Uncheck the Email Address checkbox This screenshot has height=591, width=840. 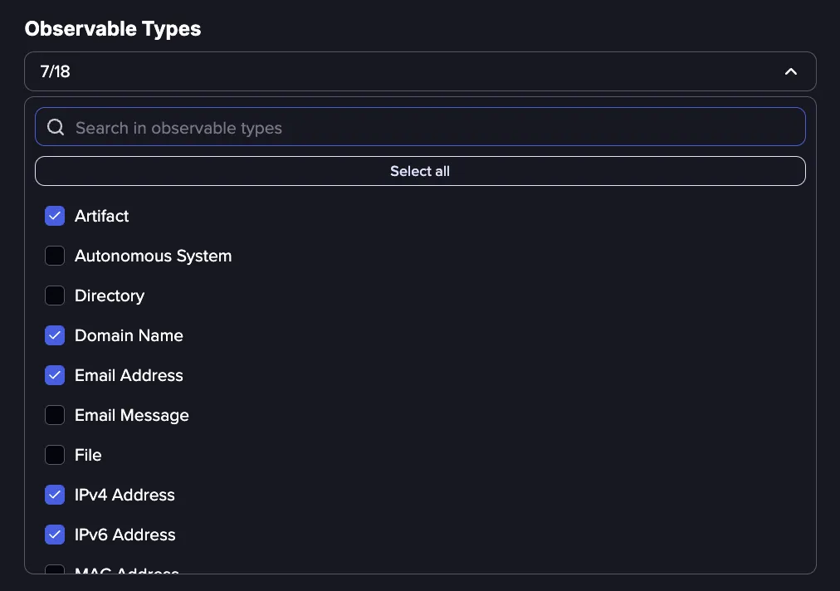[55, 375]
